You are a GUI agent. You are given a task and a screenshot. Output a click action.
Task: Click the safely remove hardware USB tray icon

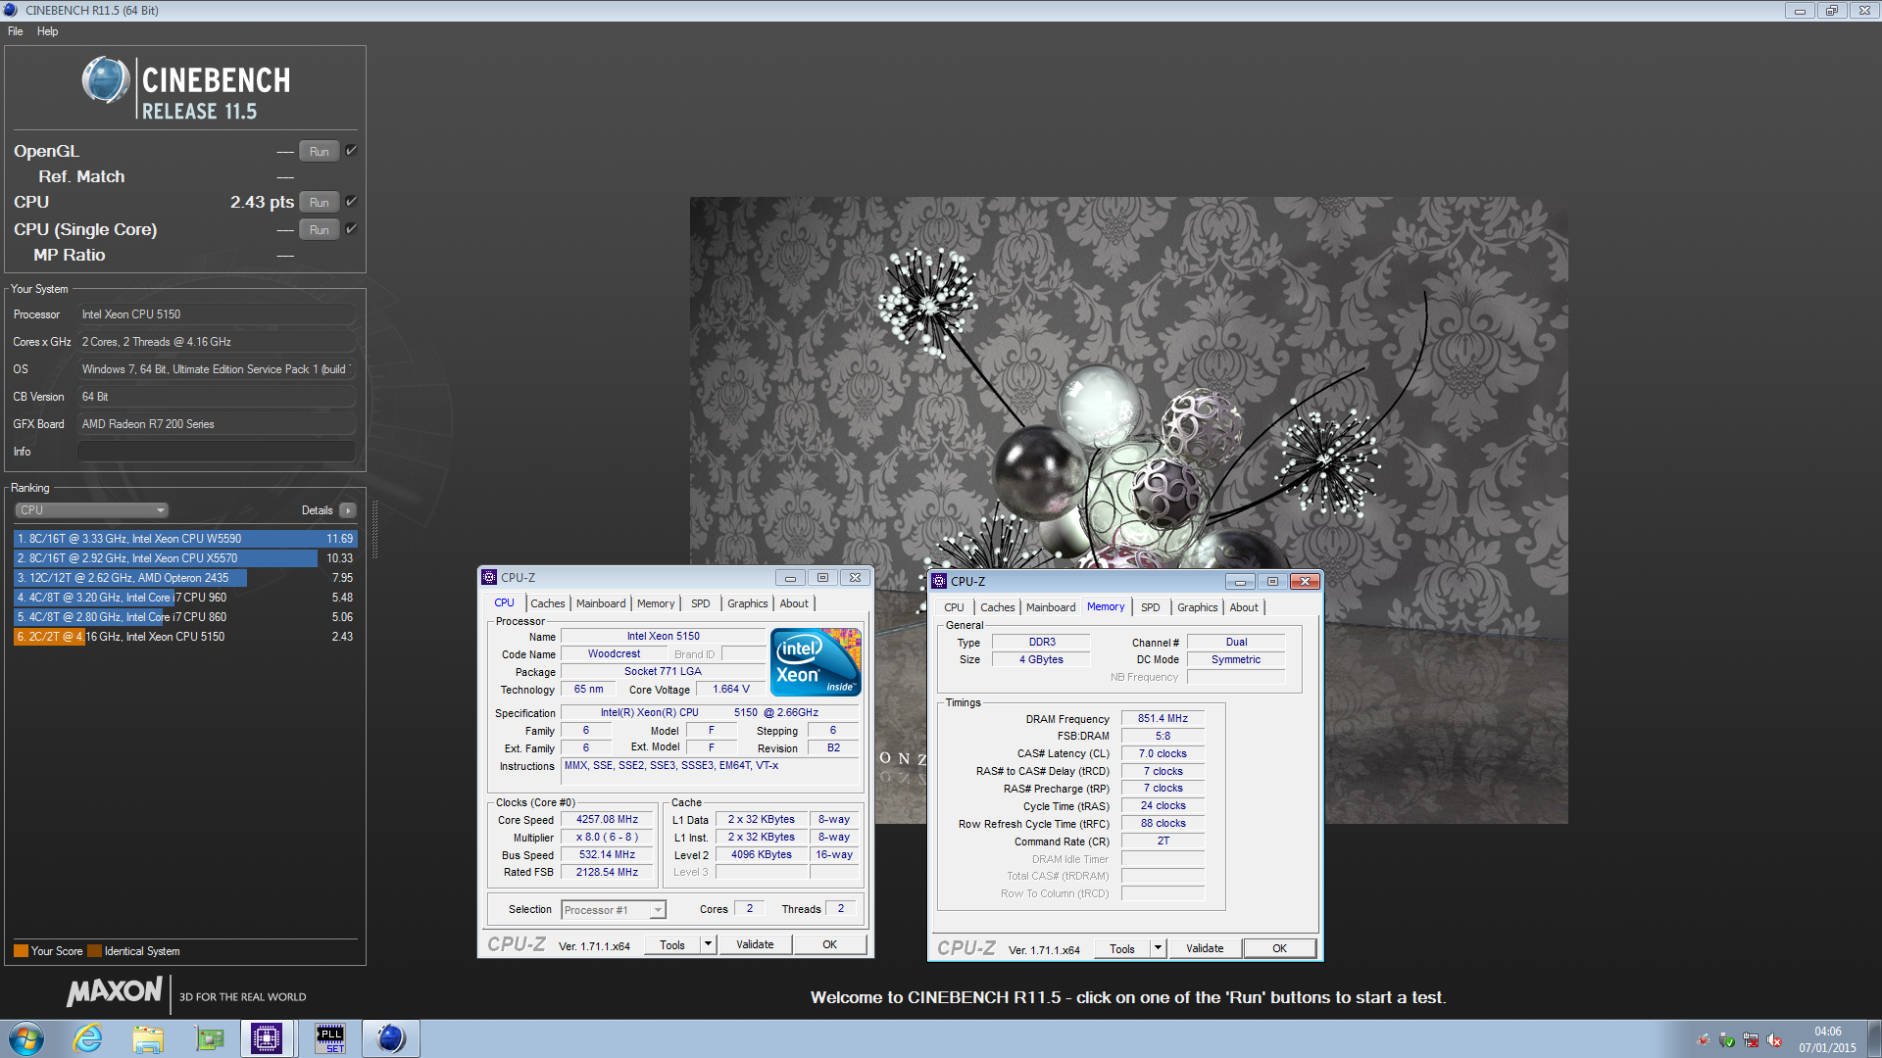tap(1727, 1040)
